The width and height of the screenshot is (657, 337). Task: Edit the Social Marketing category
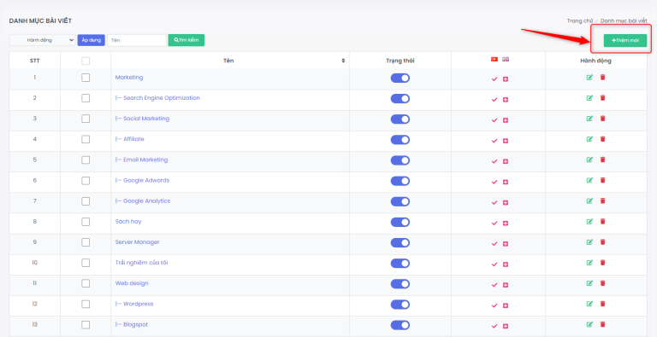pyautogui.click(x=589, y=119)
